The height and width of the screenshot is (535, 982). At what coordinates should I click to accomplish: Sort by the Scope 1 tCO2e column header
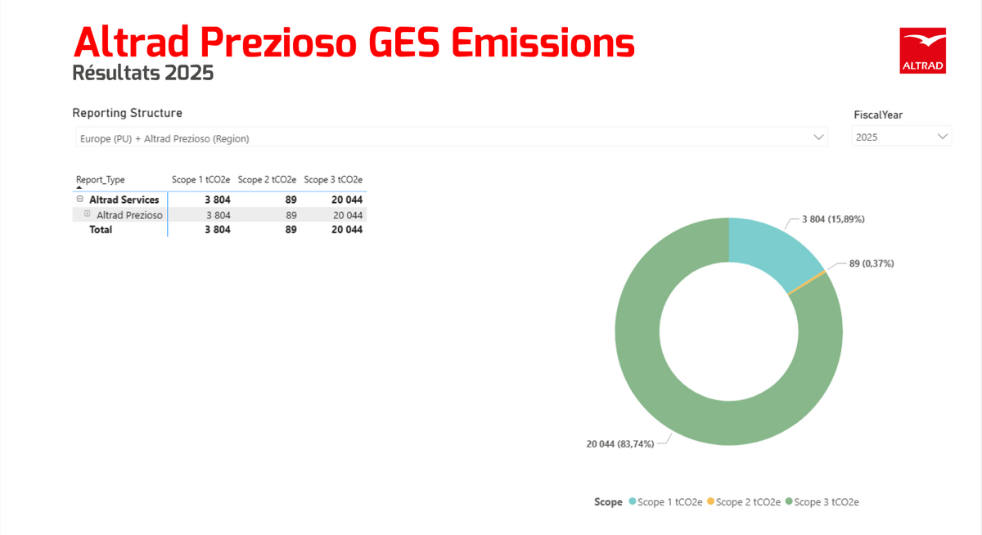pos(200,180)
